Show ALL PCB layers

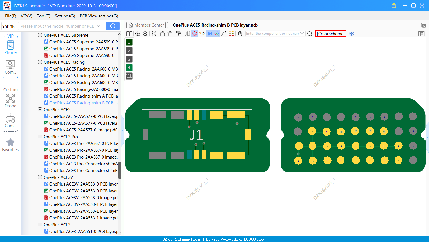click(x=129, y=76)
